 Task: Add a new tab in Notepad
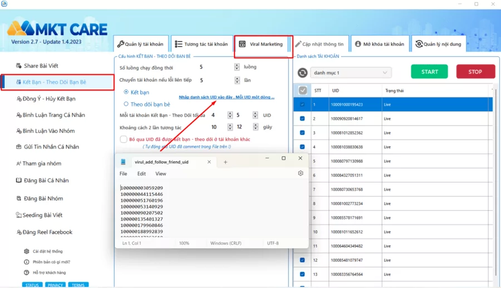[225, 162]
